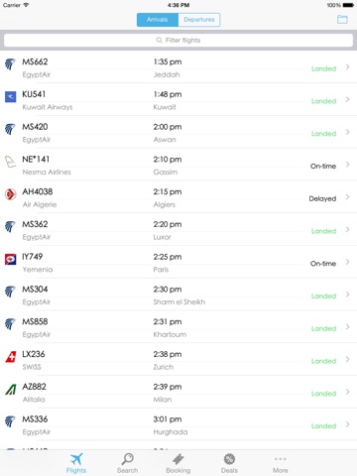Open details chevron for IY749 Yemenia
Screen dimensions: 357x476
[347, 262]
